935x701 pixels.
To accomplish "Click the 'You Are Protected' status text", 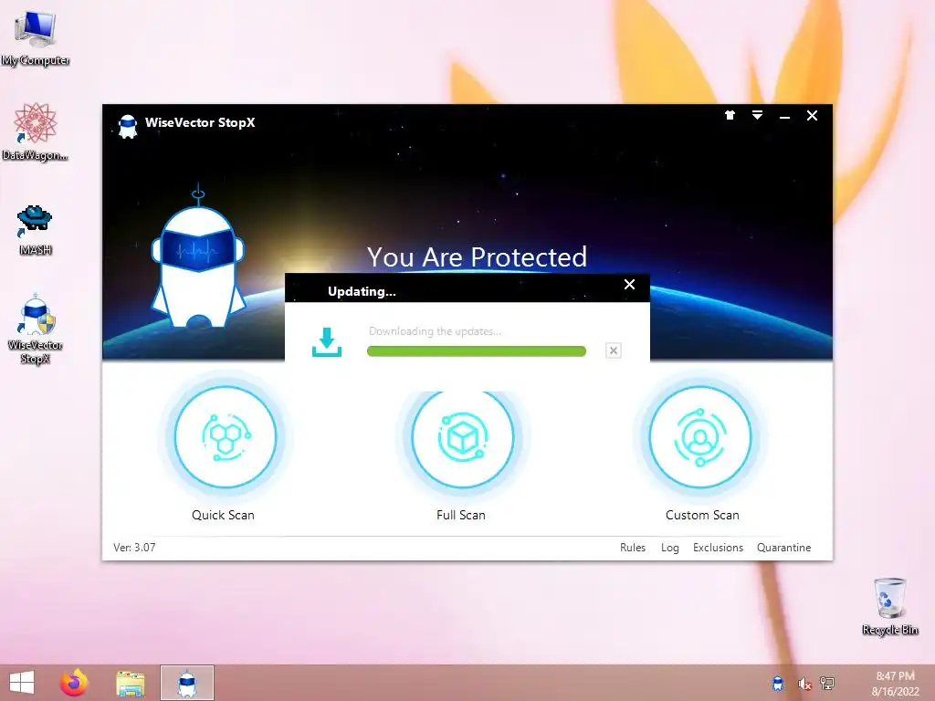I will point(477,257).
